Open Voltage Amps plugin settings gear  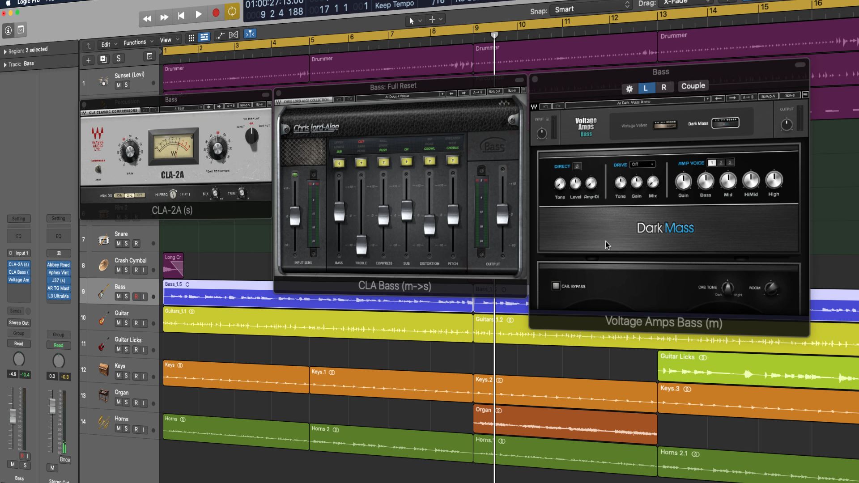629,89
